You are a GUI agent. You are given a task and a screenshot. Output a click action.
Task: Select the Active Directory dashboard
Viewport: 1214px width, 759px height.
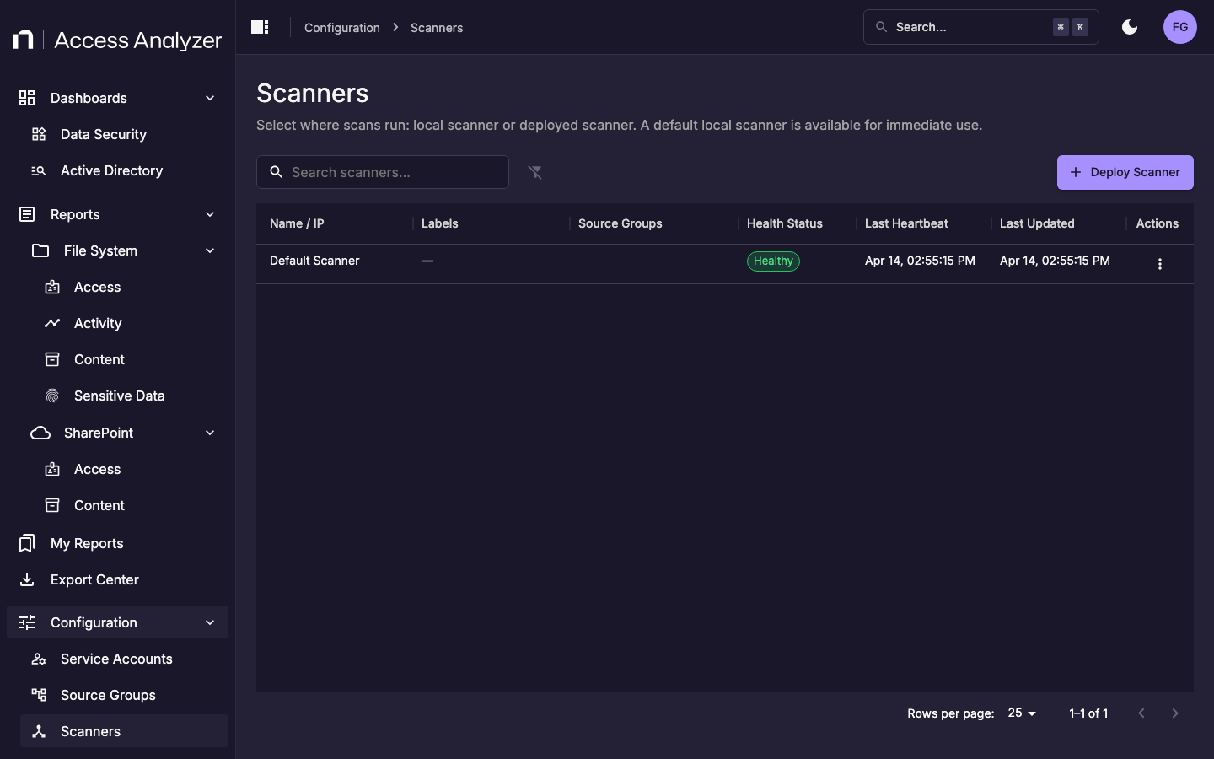pyautogui.click(x=111, y=170)
